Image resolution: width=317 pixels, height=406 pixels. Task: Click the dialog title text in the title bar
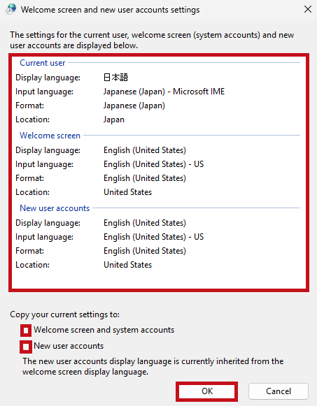click(x=111, y=10)
